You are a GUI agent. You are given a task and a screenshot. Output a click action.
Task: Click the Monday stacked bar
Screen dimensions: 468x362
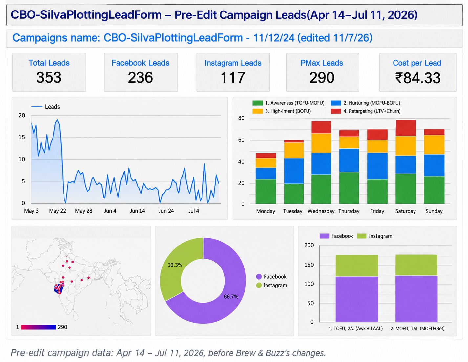pyautogui.click(x=266, y=179)
